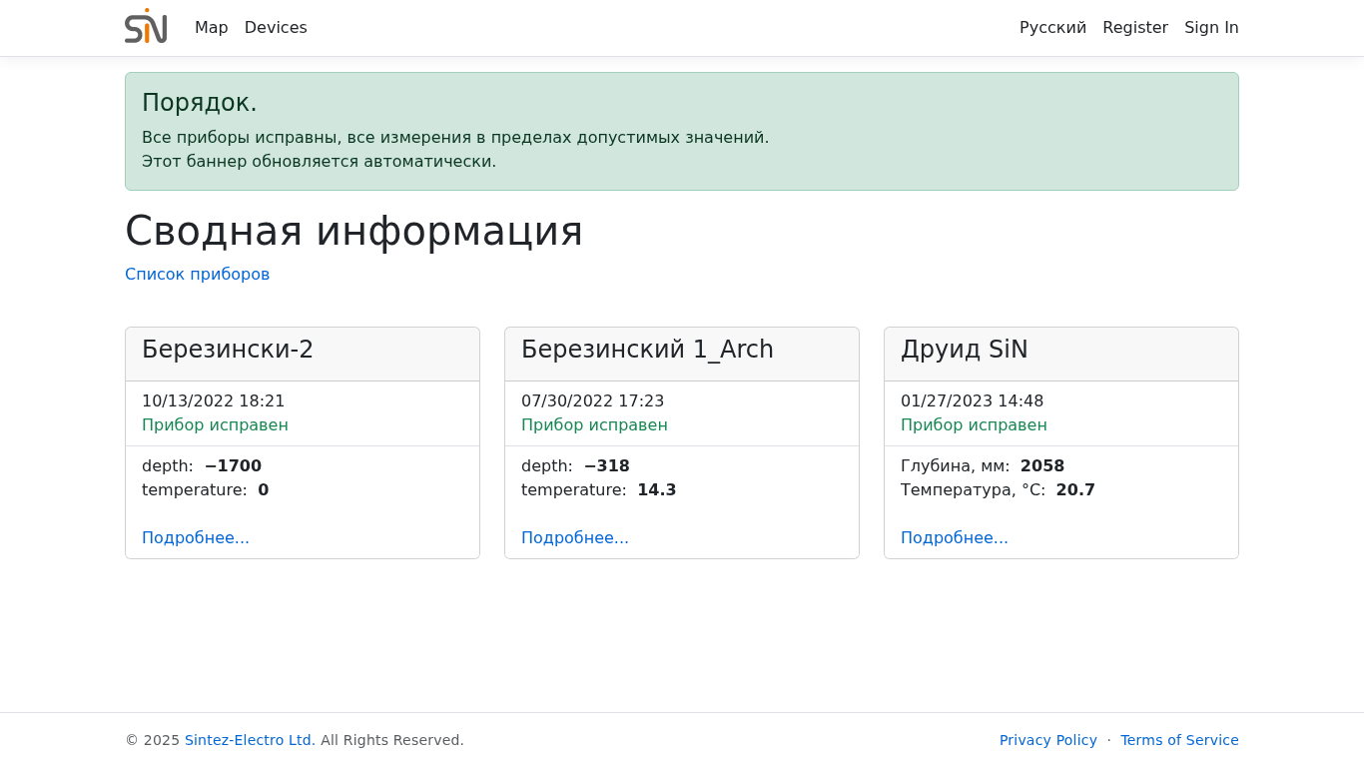This screenshot has width=1364, height=767.
Task: Open the Список приборов link
Action: pos(197,274)
